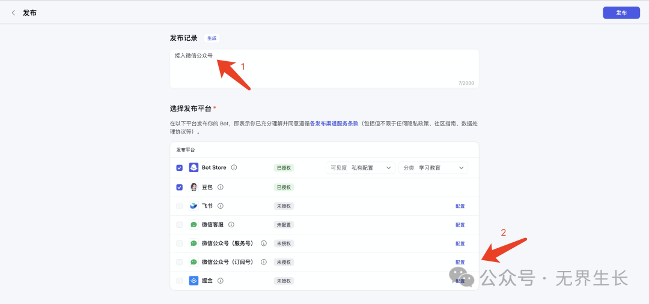The image size is (649, 304).
Task: Click the 发布 page title
Action: pos(30,13)
